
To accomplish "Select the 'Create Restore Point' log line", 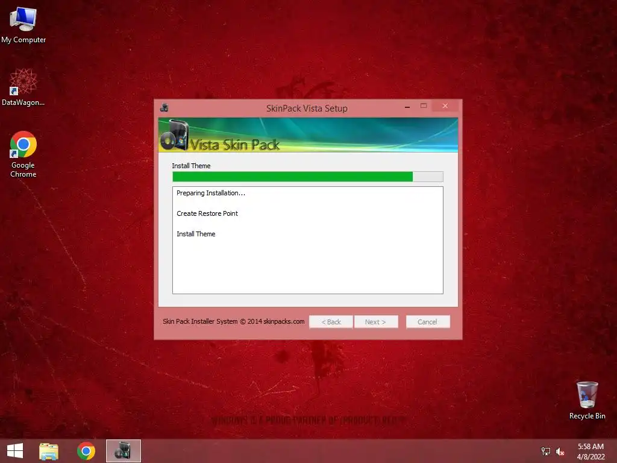I will click(x=207, y=213).
